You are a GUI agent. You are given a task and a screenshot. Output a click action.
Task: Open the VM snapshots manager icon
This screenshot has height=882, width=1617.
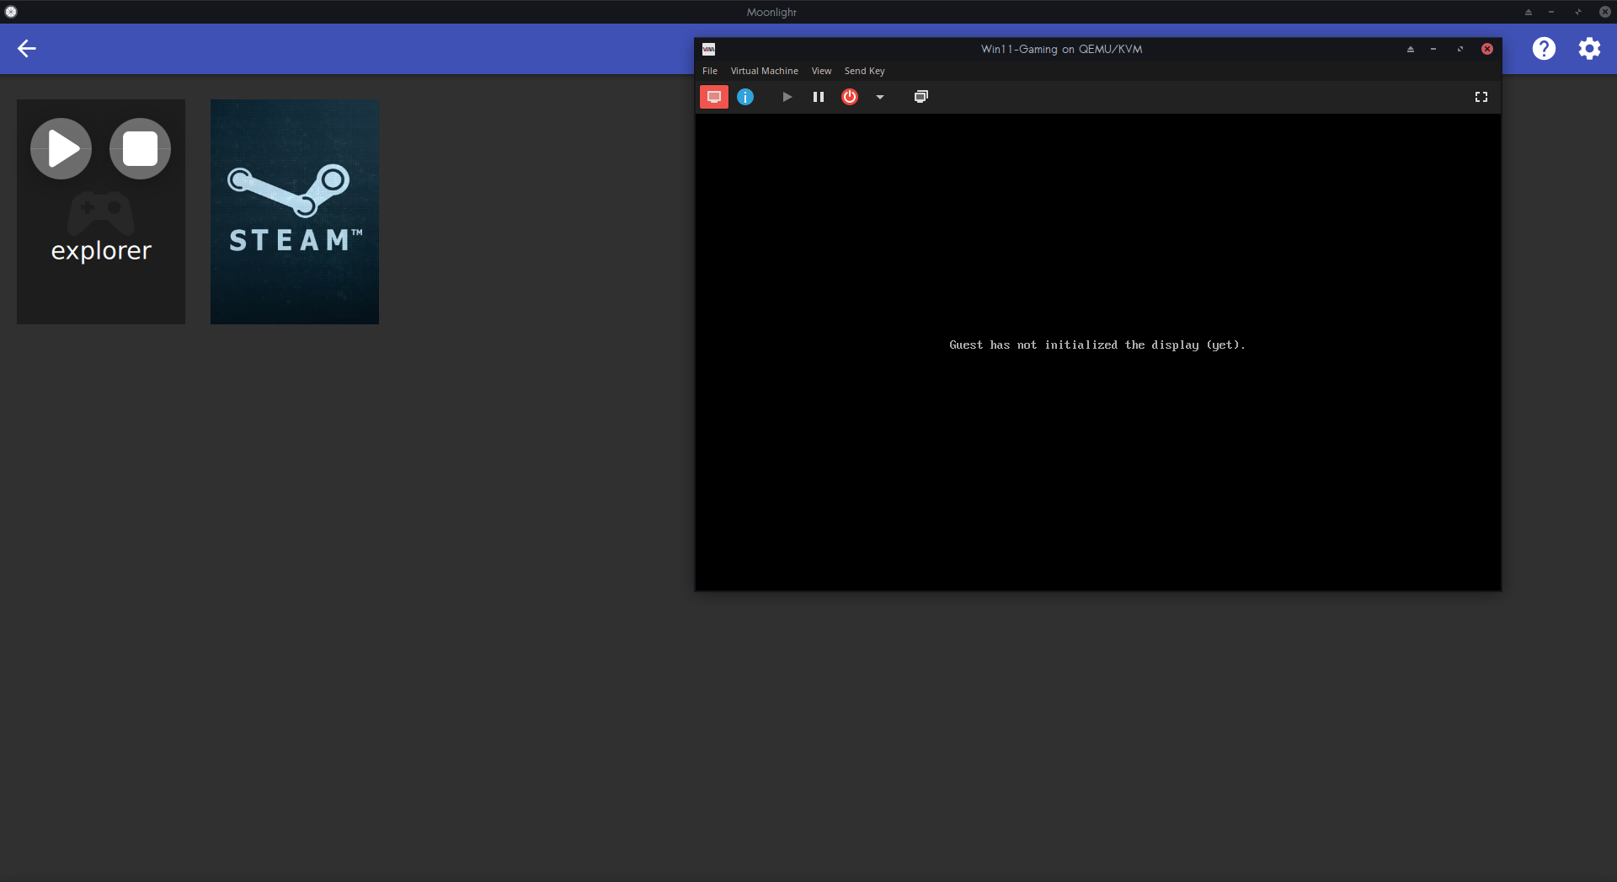pyautogui.click(x=921, y=97)
